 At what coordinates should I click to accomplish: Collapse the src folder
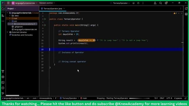10,21
